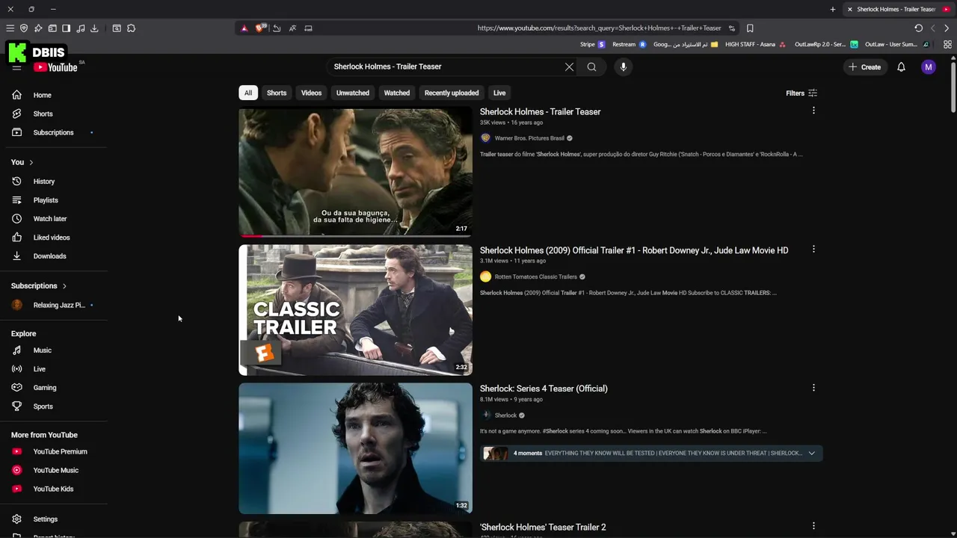The image size is (957, 538).
Task: Toggle the browser sidebar panel icon
Action: point(66,28)
